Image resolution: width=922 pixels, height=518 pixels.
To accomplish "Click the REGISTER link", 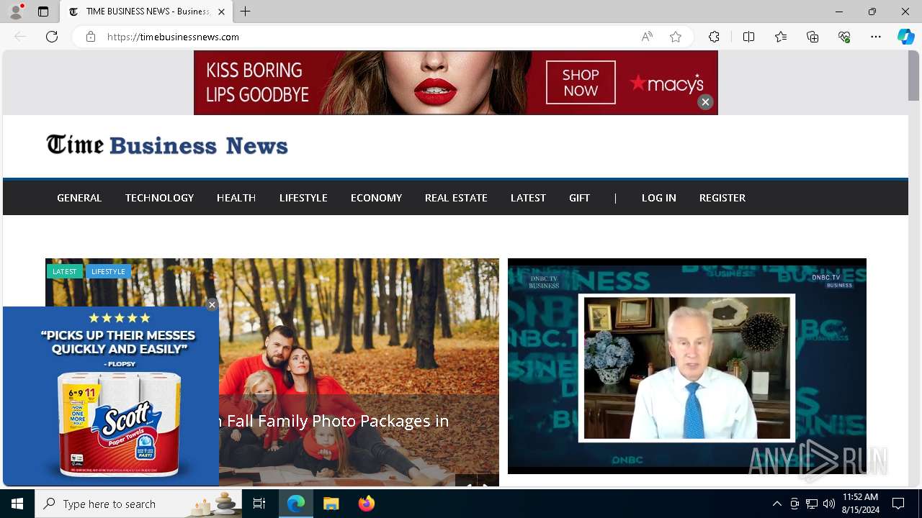I will pyautogui.click(x=722, y=198).
